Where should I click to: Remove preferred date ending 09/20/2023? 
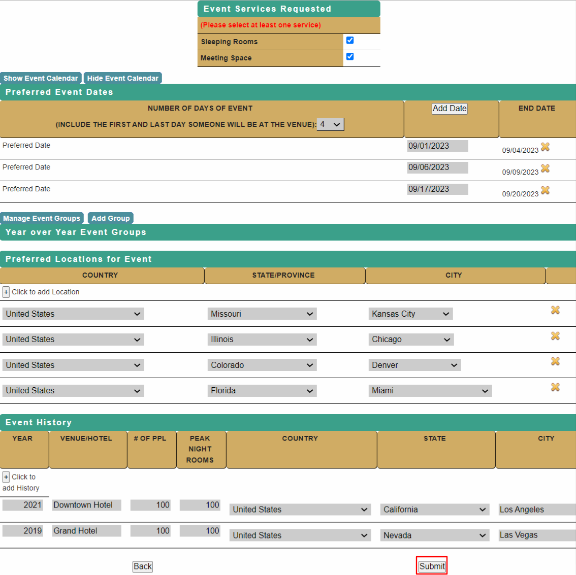tap(545, 190)
